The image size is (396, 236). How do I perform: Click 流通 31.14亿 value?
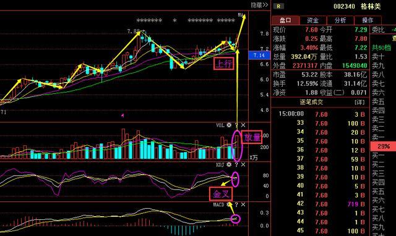coord(356,83)
